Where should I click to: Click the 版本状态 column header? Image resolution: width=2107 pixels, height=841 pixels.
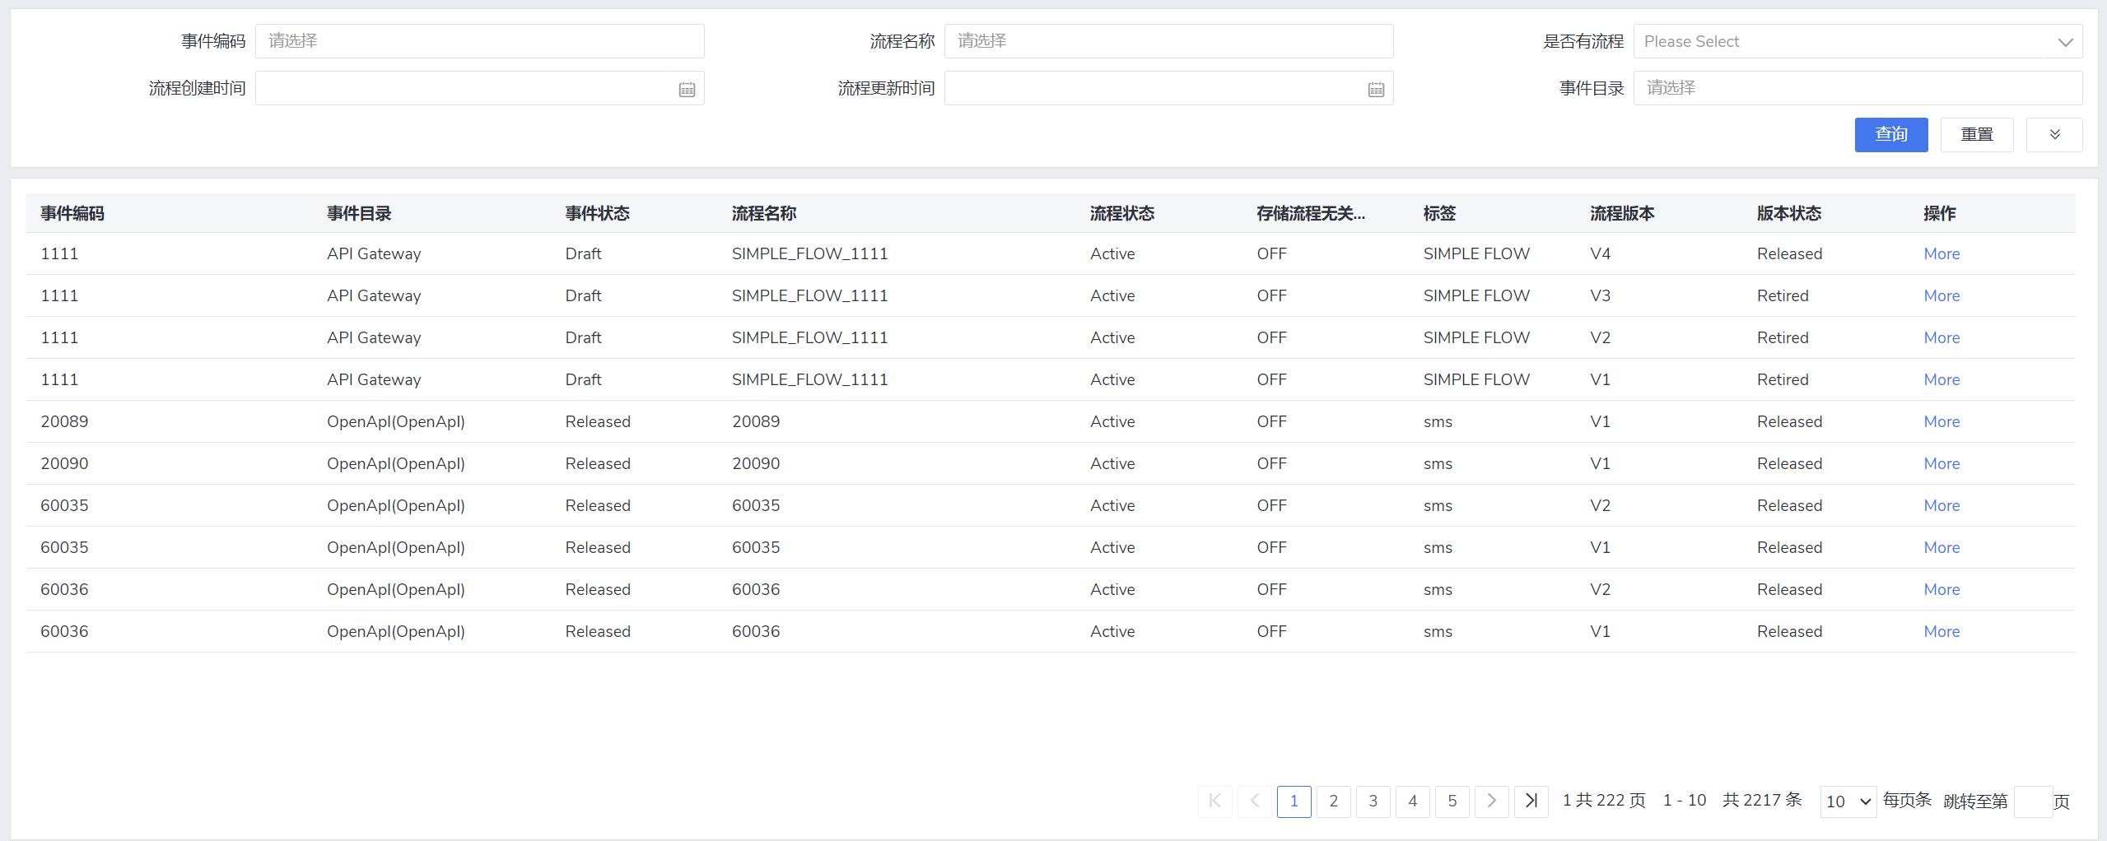click(1789, 214)
